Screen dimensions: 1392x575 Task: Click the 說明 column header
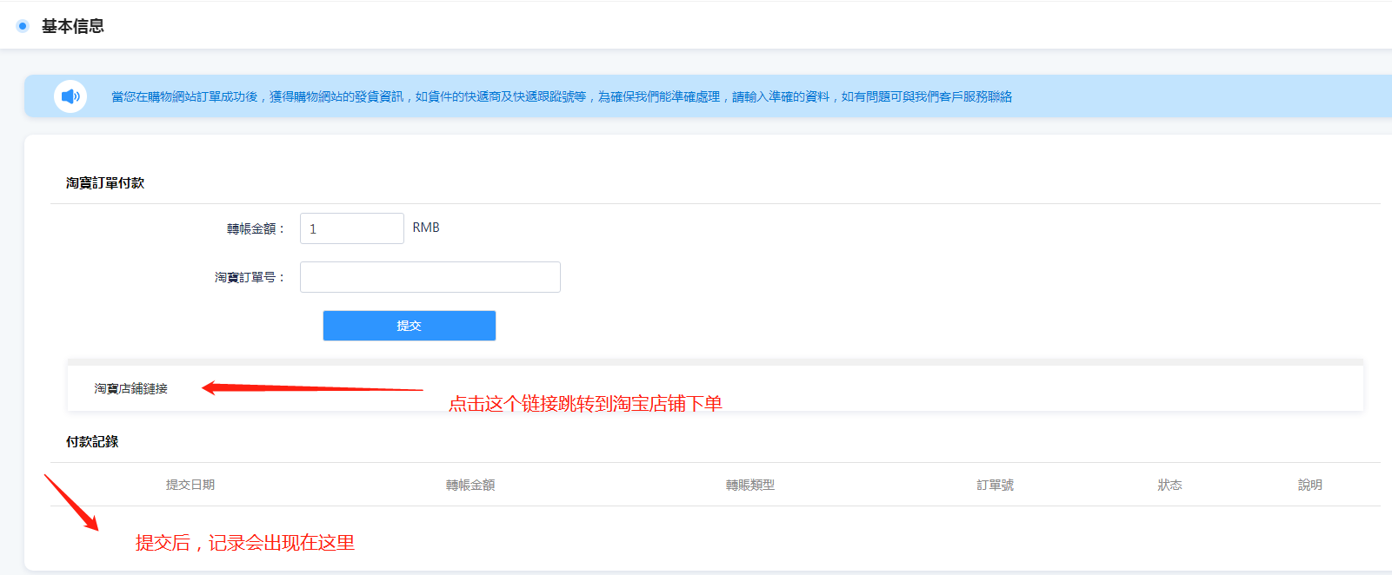point(1309,485)
